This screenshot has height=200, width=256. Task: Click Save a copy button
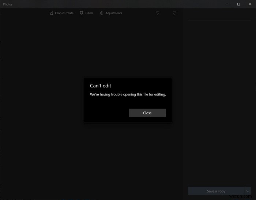[216, 191]
